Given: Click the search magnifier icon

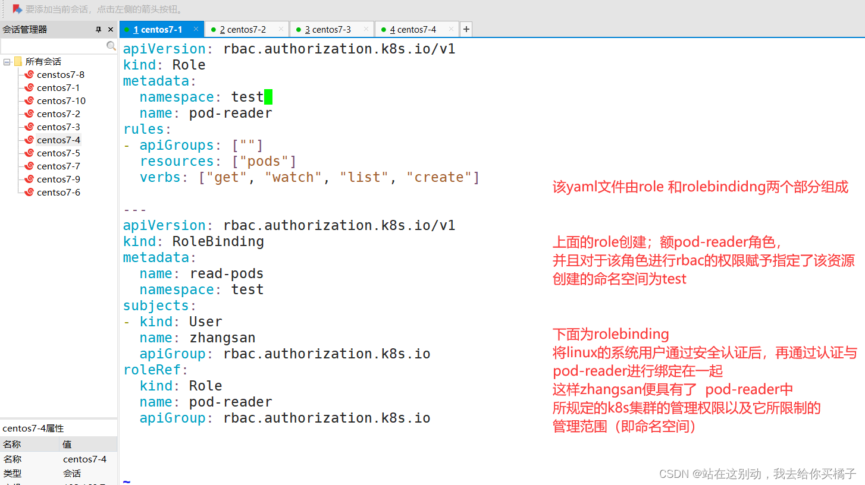Looking at the screenshot, I should (x=111, y=46).
